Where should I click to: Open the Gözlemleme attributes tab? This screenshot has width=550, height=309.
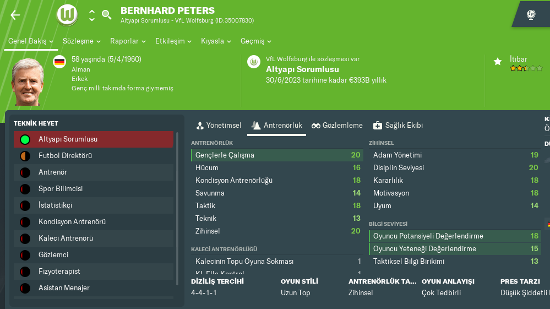[x=337, y=126]
